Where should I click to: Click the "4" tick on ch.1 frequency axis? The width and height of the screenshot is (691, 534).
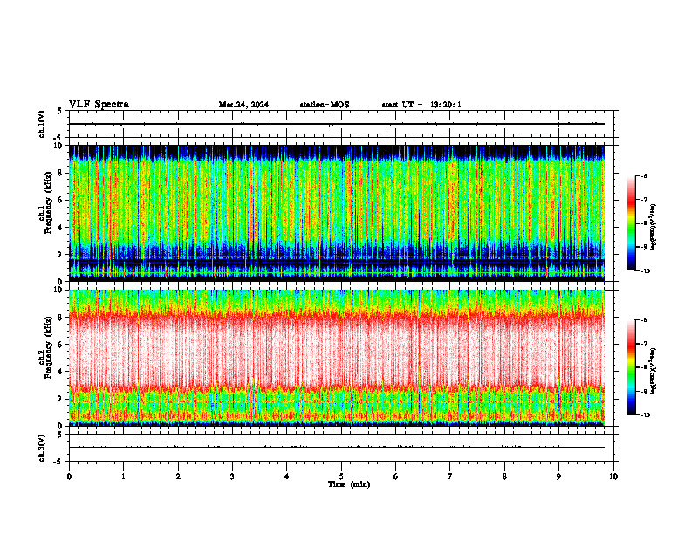62,228
